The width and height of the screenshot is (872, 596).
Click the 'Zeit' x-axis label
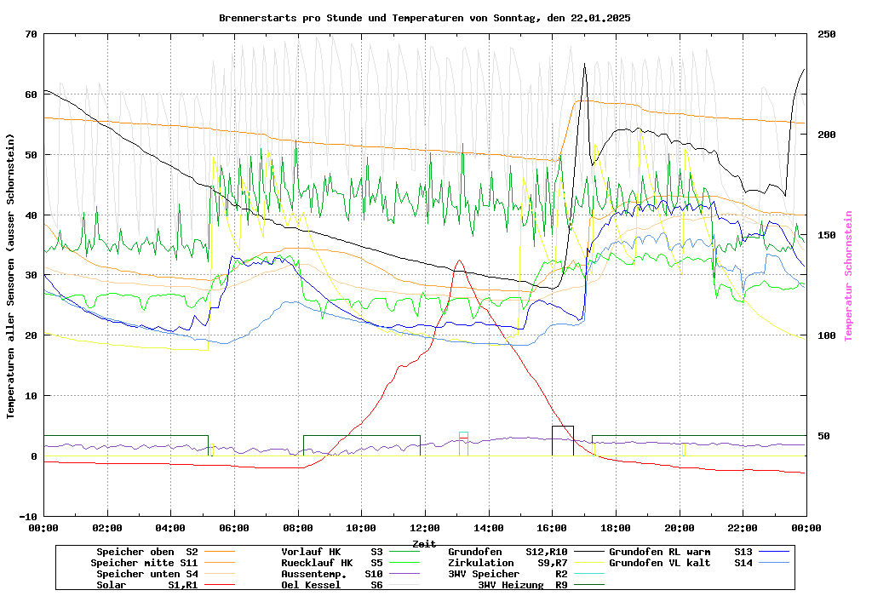(424, 543)
